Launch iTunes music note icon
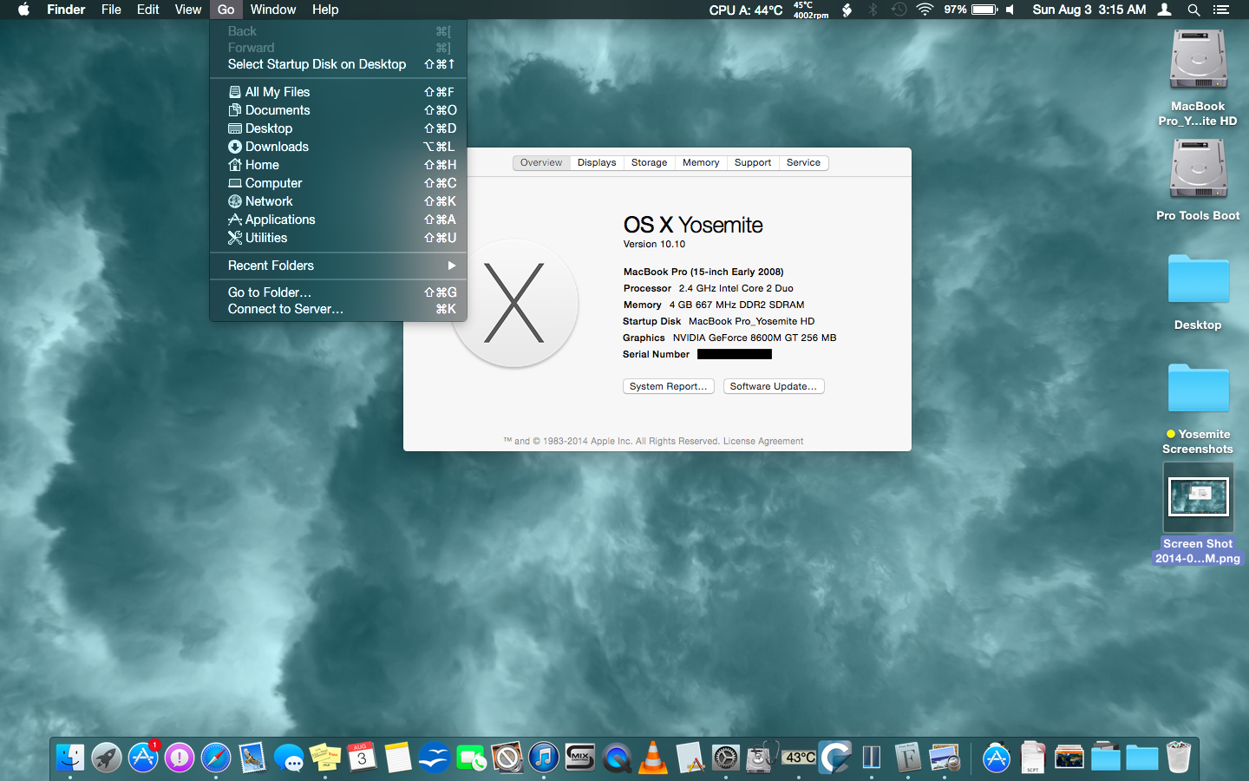The height and width of the screenshot is (781, 1249). coord(544,758)
